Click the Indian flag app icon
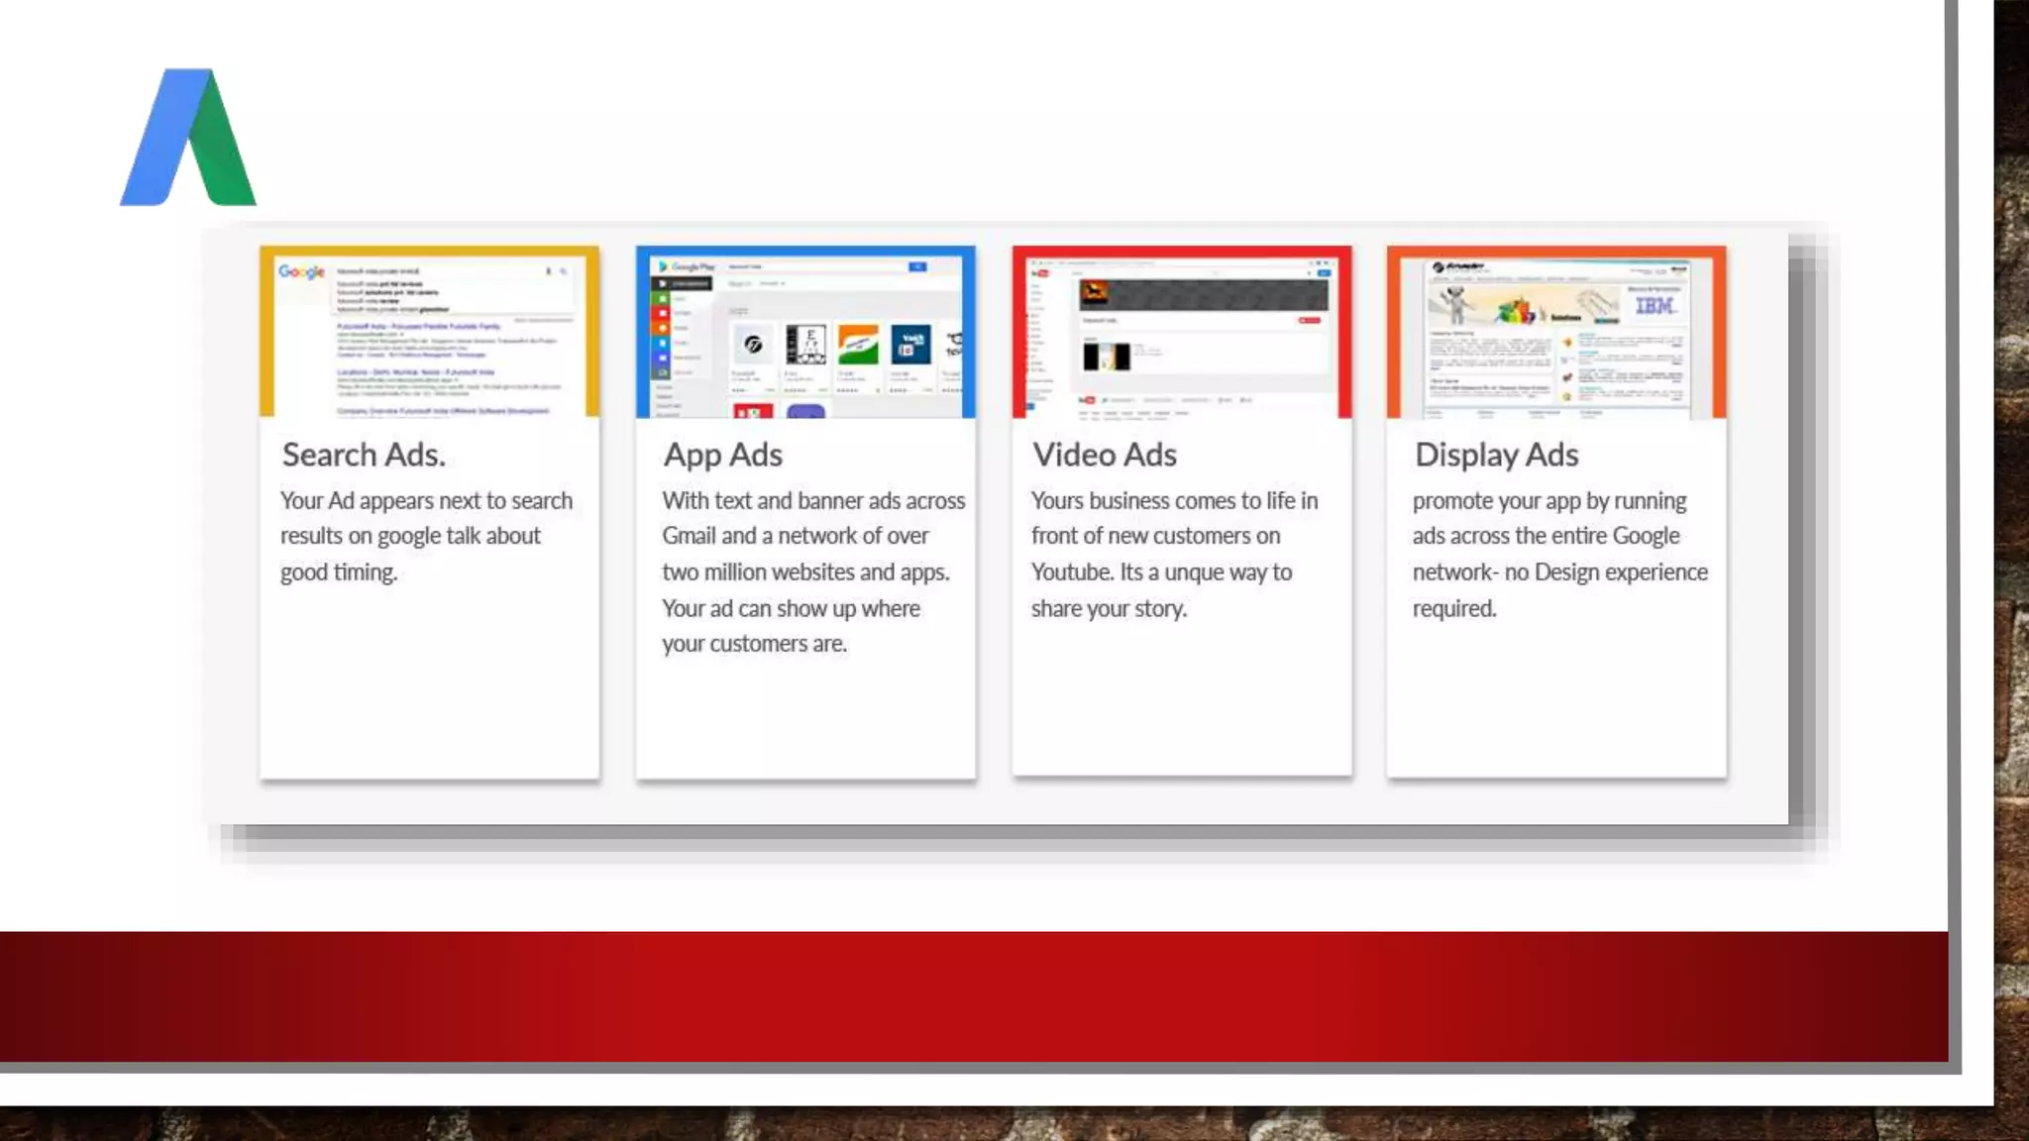2029x1141 pixels. pos(858,346)
